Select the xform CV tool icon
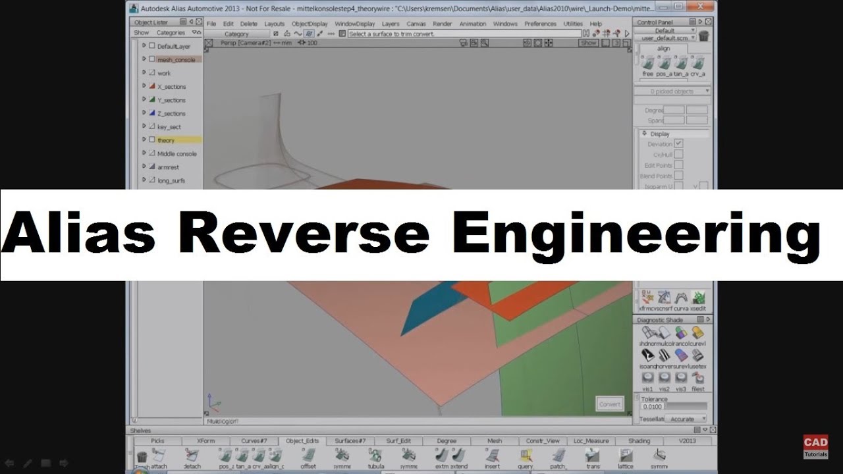Screen dimensions: 843x474 [648, 298]
